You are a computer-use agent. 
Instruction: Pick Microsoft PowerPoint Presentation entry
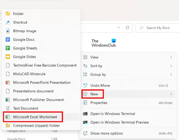41,83
